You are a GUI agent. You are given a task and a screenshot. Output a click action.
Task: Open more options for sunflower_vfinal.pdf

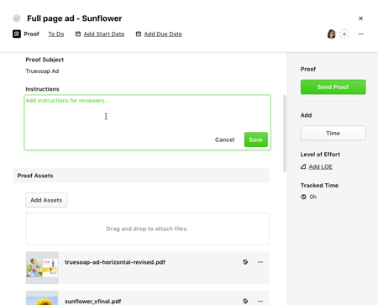260,302
